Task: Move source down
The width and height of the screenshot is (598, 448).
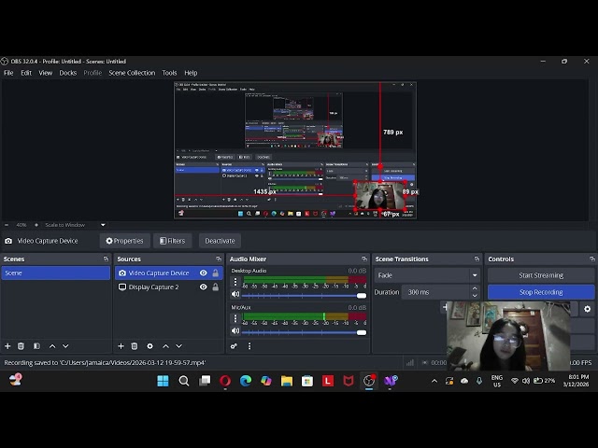Action: click(178, 346)
